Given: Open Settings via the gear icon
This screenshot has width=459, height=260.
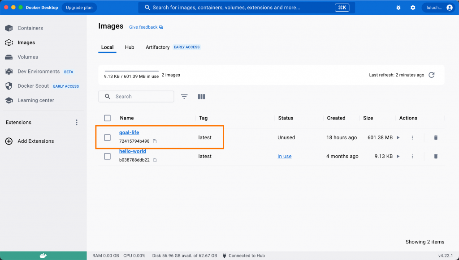Looking at the screenshot, I should pyautogui.click(x=413, y=8).
